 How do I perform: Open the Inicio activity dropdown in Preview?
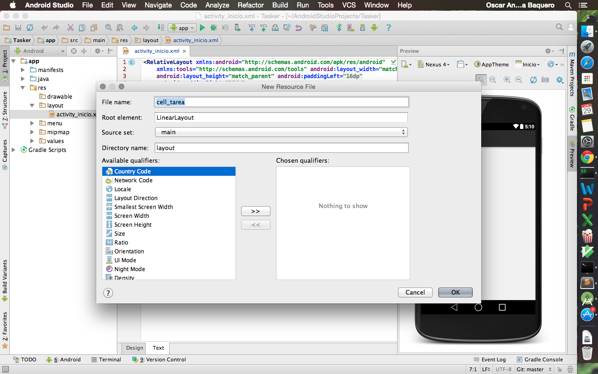pos(527,65)
